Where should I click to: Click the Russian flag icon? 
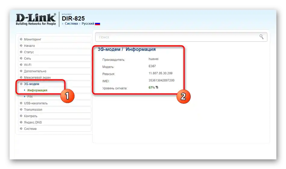point(98,24)
